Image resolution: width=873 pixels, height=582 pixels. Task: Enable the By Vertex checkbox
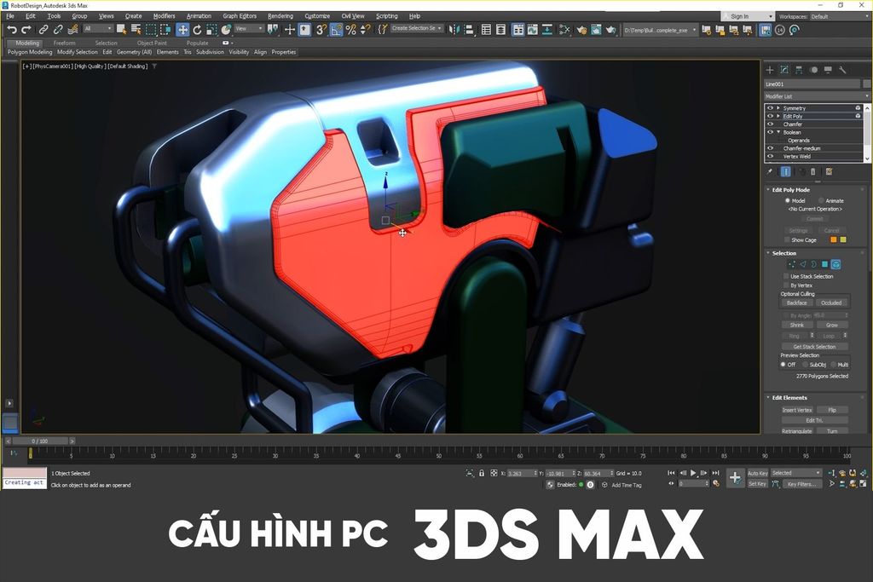click(x=786, y=285)
